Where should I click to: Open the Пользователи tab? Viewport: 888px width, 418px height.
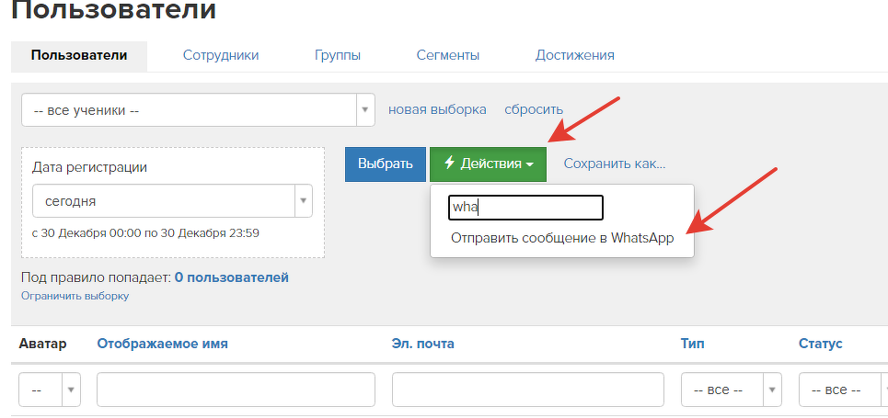79,55
